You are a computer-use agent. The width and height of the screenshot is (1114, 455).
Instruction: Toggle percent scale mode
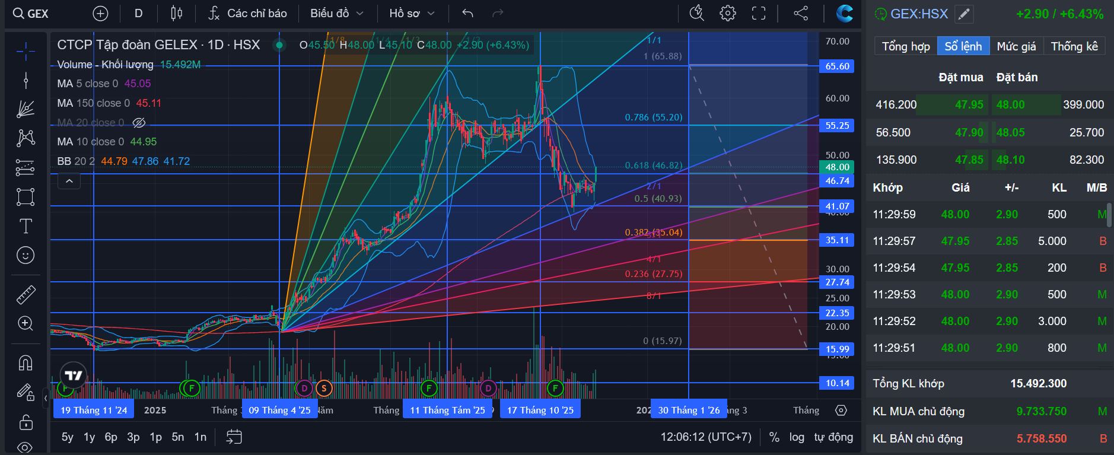(774, 437)
